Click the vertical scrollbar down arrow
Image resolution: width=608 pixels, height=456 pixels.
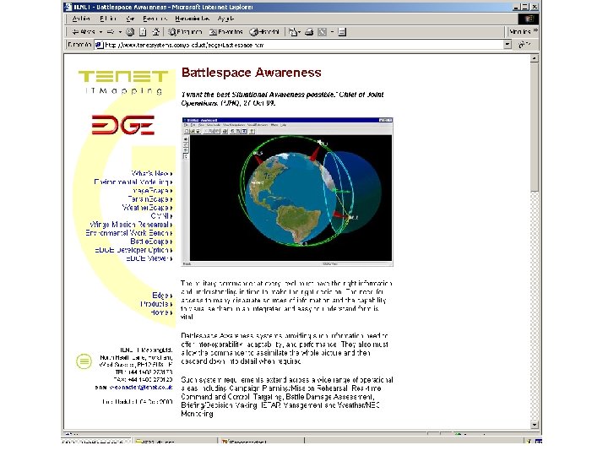click(x=535, y=425)
